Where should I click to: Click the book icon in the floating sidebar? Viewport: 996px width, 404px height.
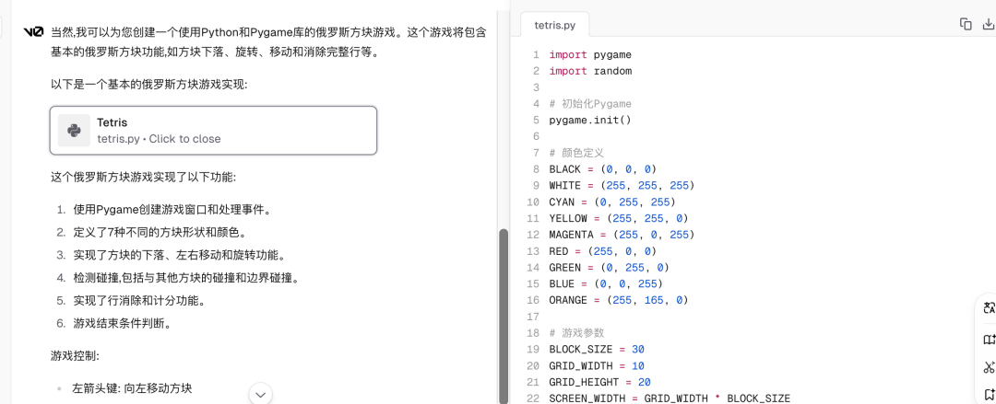(988, 340)
